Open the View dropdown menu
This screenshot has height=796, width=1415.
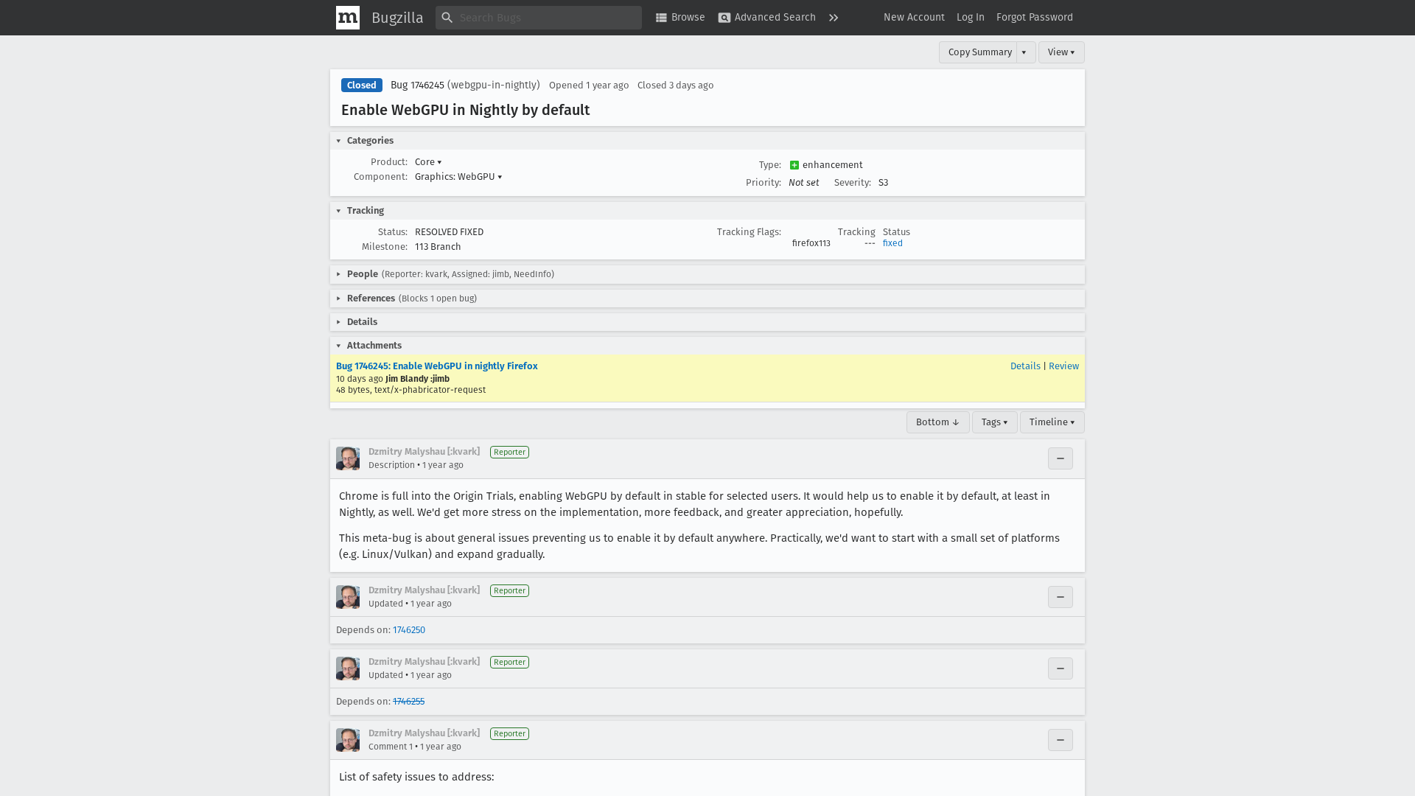pos(1061,52)
